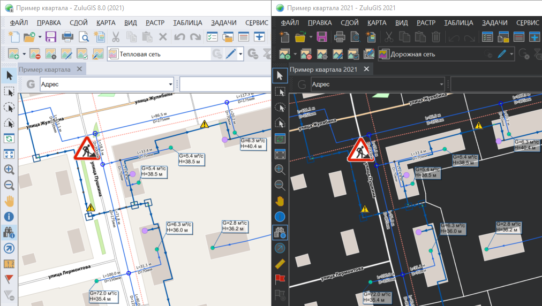Close the Пример квартала 2021 tab
Viewport: 542px width, 306px height.
(x=367, y=70)
